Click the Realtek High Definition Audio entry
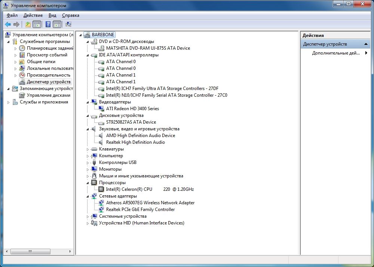The width and height of the screenshot is (374, 267). click(135, 142)
